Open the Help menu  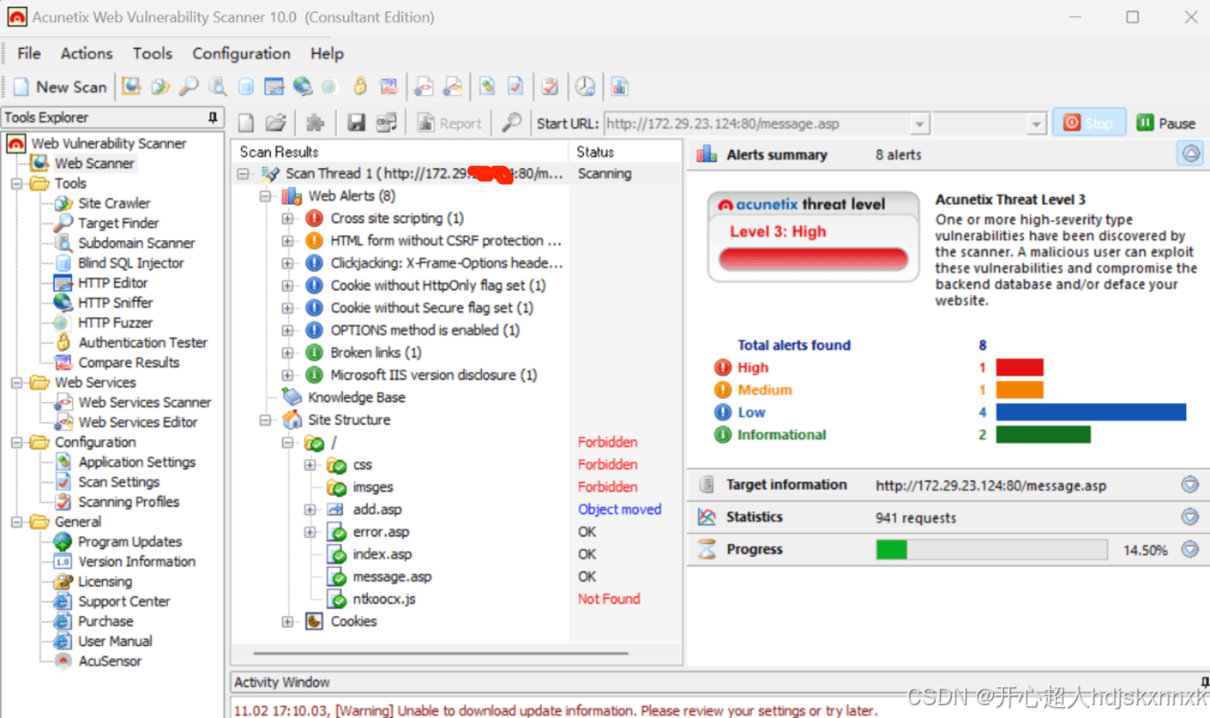tap(327, 53)
